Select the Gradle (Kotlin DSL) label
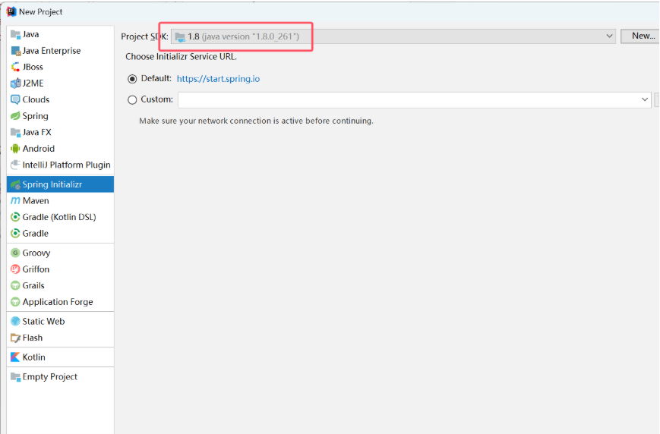 point(59,217)
